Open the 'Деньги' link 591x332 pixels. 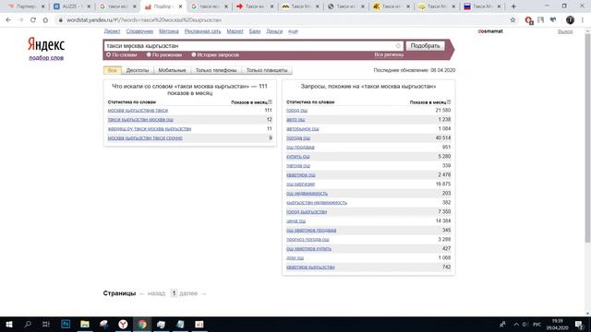274,31
